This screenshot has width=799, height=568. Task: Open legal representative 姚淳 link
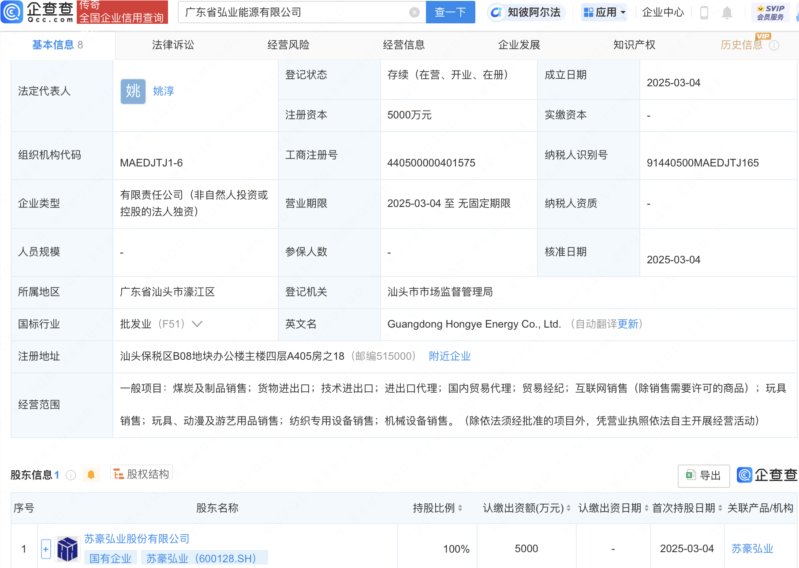[x=164, y=91]
